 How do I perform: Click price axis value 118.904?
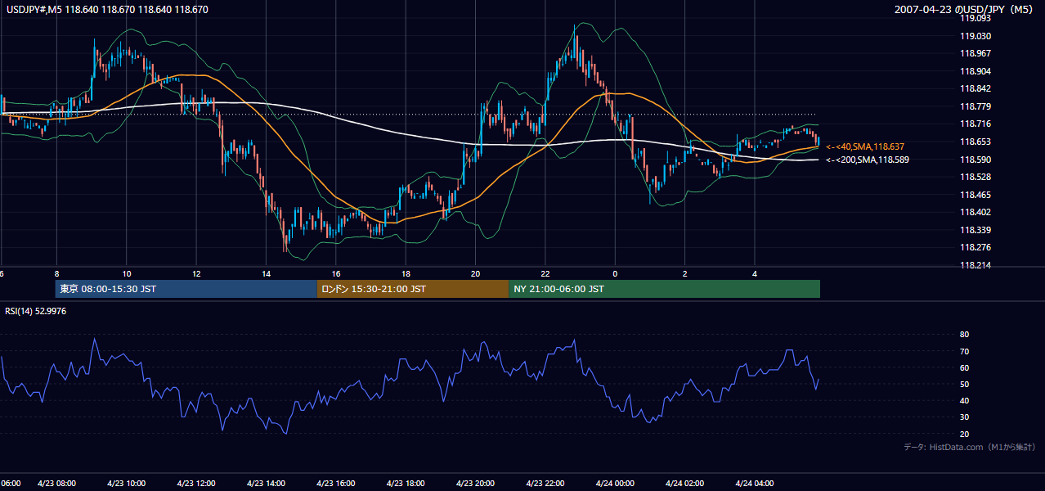coord(975,71)
